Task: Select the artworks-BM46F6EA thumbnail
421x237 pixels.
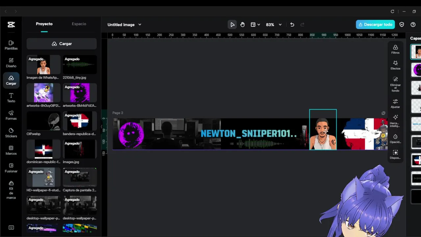Action: click(80, 92)
